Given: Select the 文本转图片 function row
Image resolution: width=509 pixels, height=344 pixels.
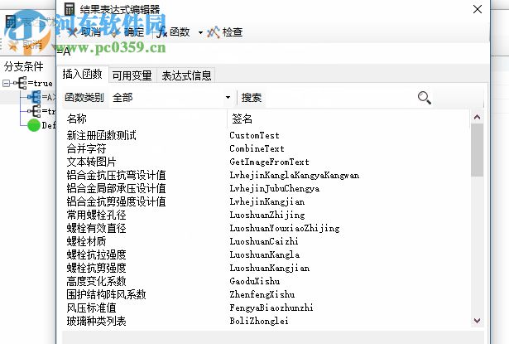Looking at the screenshot, I should point(267,162).
